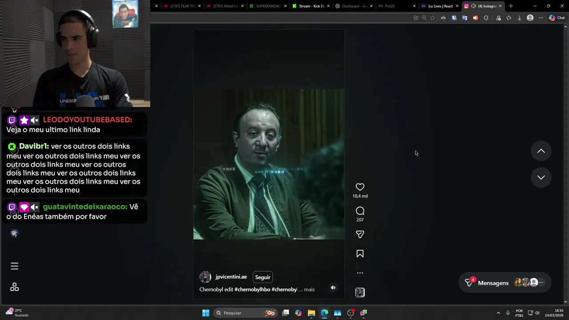Open the Copilot Chat button
The height and width of the screenshot is (320, 569).
(557, 18)
